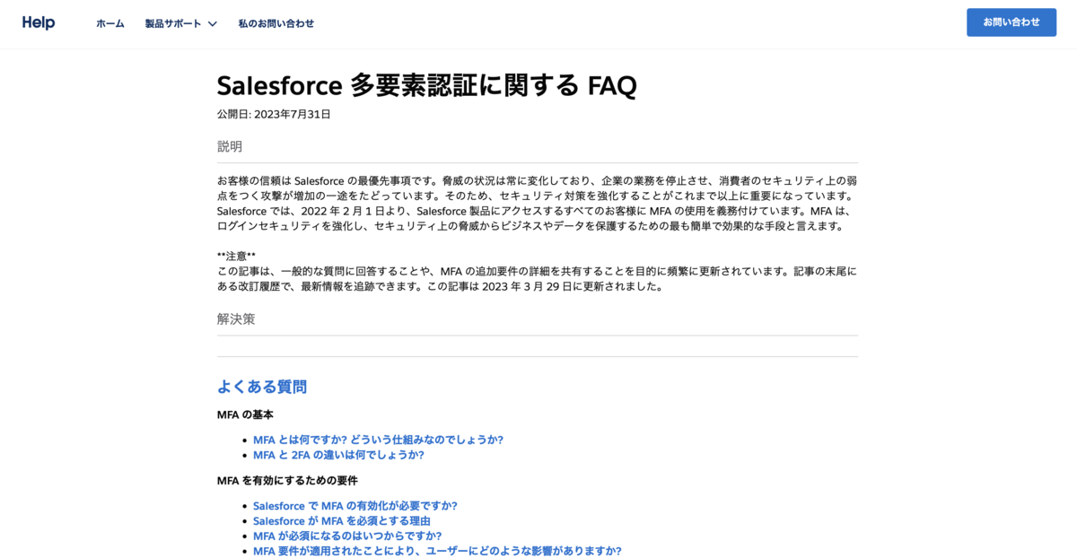
Task: Open link MFA とは何ですか? どういう仕組みなのでしょうか?
Action: coord(378,440)
